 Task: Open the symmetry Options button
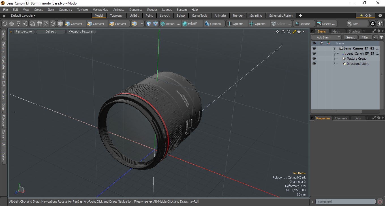click(x=237, y=24)
